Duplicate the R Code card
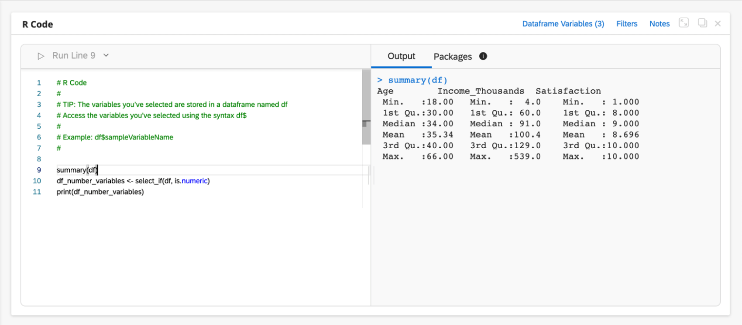742x325 pixels. coord(702,23)
